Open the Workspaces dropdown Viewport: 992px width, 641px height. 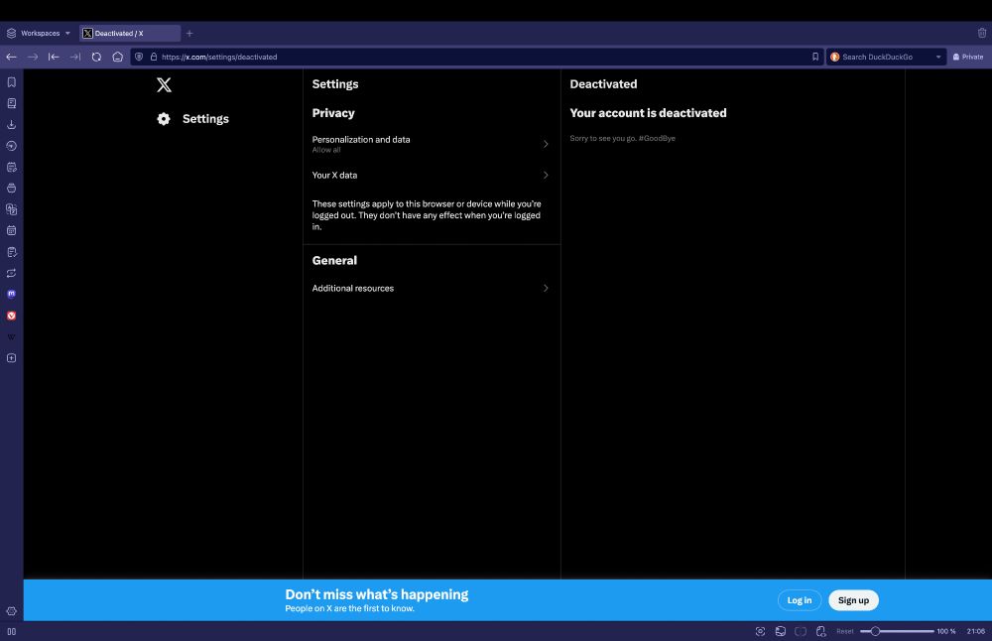click(39, 33)
